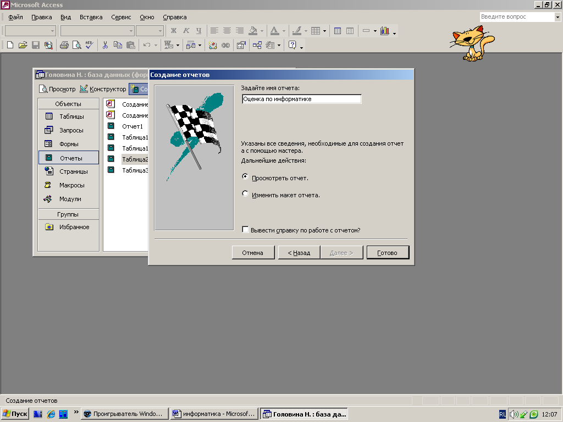Screen dimensions: 563x422
Task: Click Конструктор in the database window
Action: (103, 89)
